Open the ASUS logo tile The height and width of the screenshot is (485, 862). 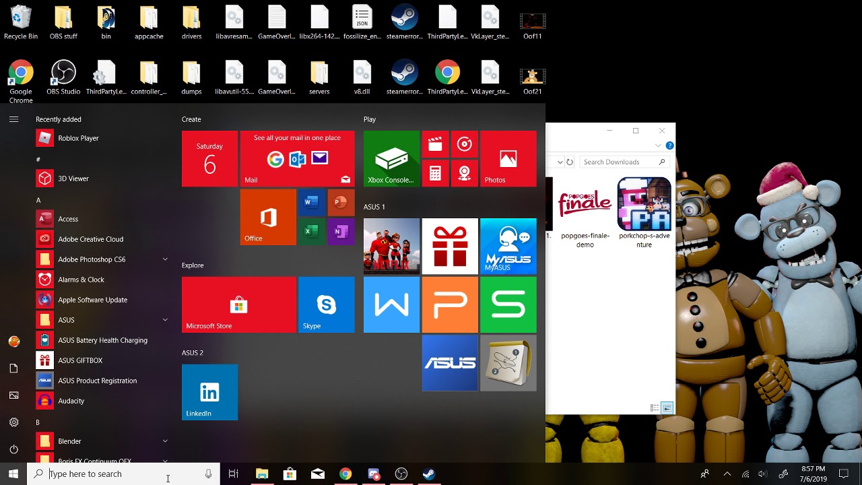450,363
